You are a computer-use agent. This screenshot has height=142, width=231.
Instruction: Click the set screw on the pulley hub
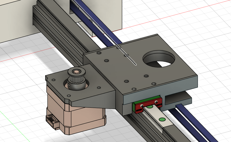pyautogui.click(x=69, y=85)
